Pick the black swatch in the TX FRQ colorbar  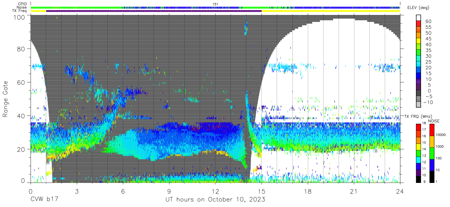(418, 180)
